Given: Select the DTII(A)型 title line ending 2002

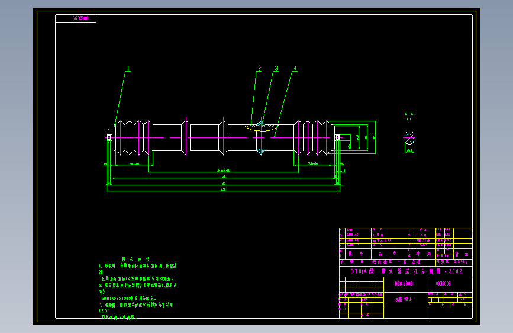Looking at the screenshot, I should click(x=406, y=271).
